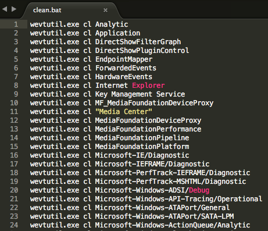The width and height of the screenshot is (268, 231).
Task: Click Microsoft-IEFRAME/Diagnostic on line 17
Action: click(x=152, y=164)
